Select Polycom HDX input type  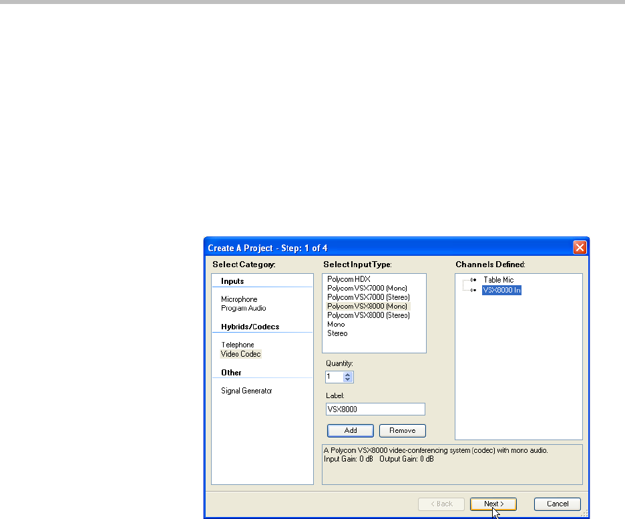[x=349, y=279]
